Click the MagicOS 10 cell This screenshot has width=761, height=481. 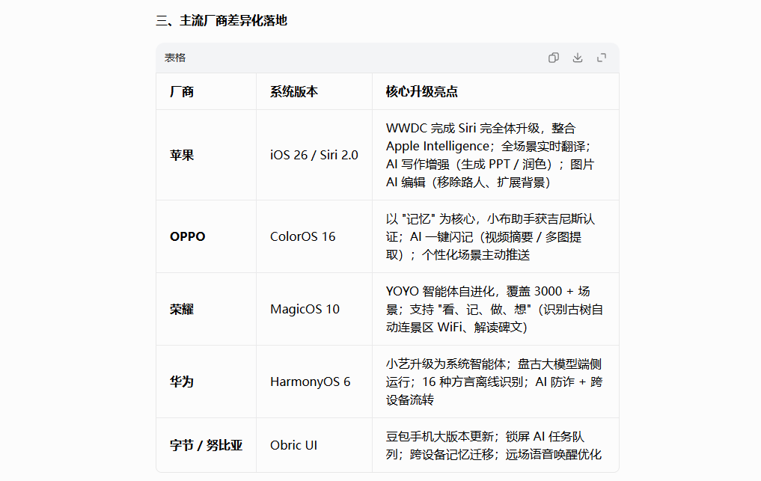pos(314,309)
